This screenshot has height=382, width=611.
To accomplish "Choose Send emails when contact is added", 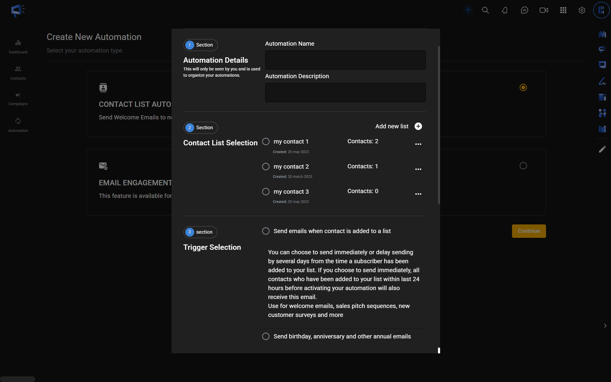I will [x=266, y=231].
